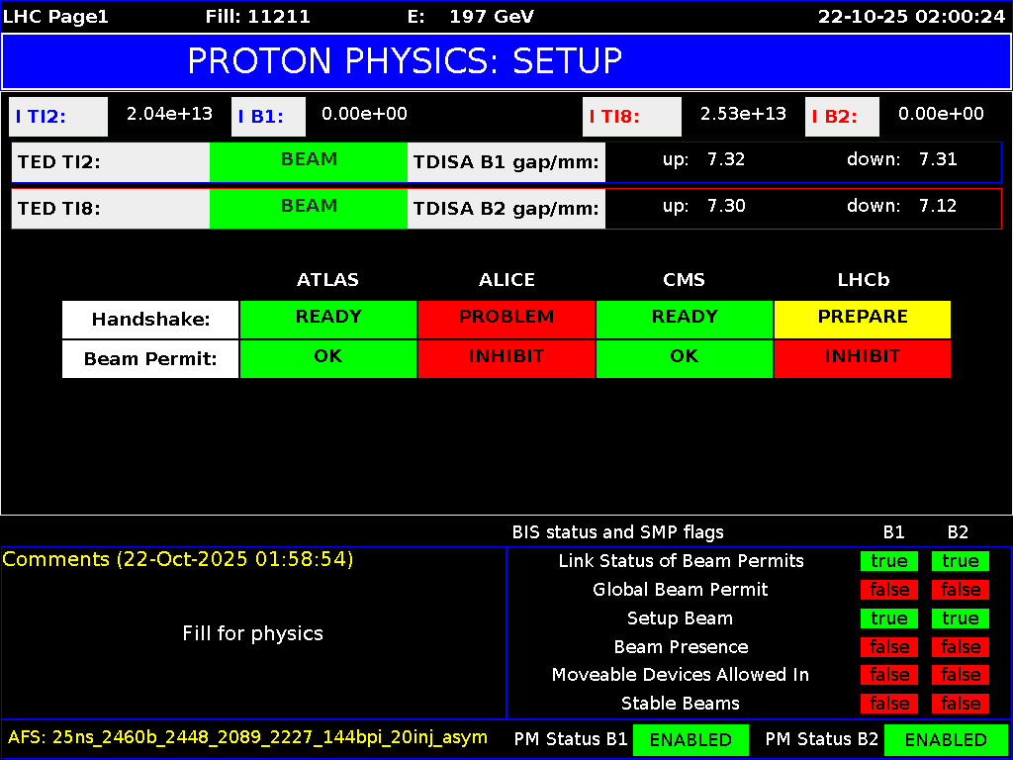Click the PM Status B1 ENABLED button
Viewport: 1013px width, 760px height.
691,739
